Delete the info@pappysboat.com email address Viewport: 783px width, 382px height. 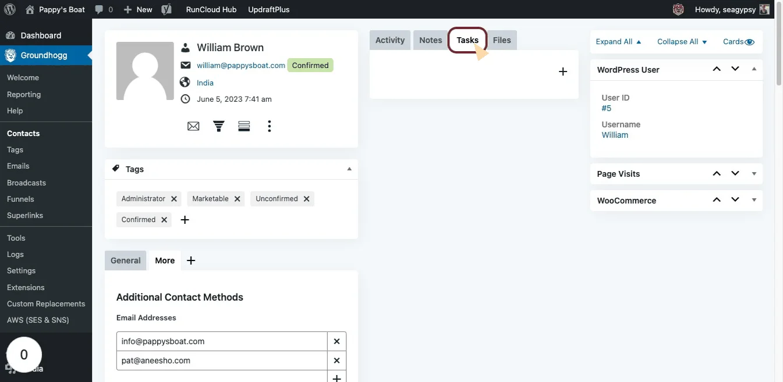pyautogui.click(x=336, y=341)
